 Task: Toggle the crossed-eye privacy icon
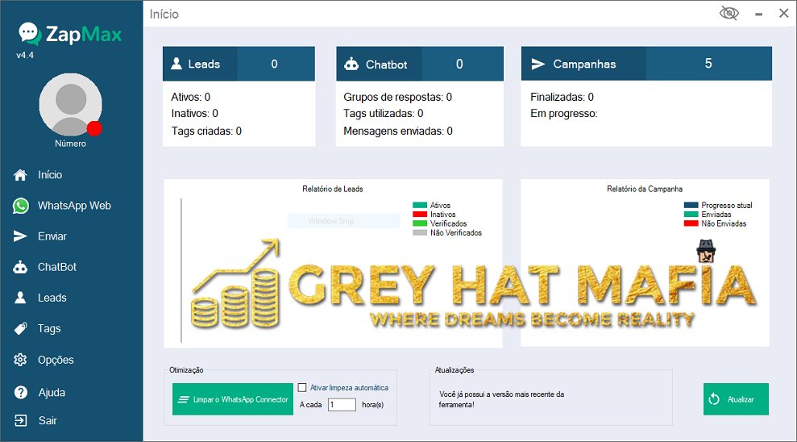[729, 13]
